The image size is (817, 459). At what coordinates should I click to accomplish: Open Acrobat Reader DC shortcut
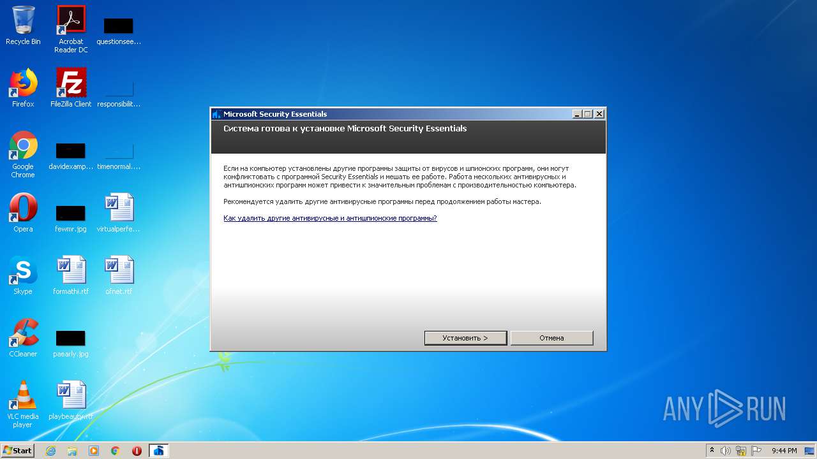71,29
